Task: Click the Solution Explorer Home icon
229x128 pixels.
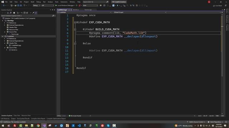Action: pyautogui.click(x=8, y=13)
